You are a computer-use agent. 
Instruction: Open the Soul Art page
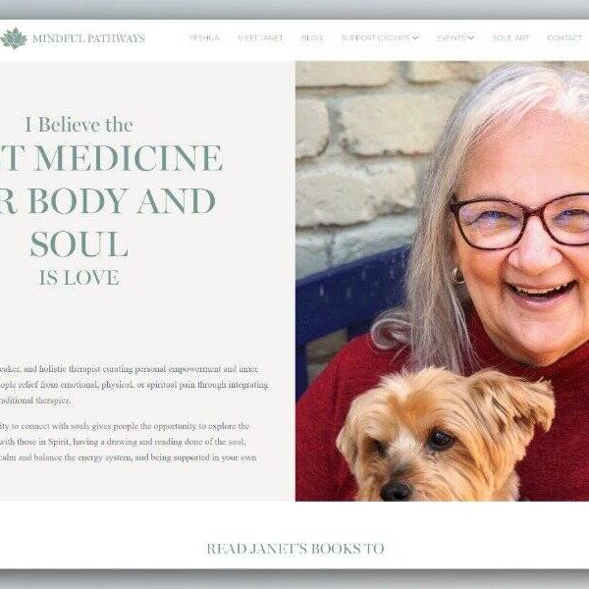tap(510, 38)
